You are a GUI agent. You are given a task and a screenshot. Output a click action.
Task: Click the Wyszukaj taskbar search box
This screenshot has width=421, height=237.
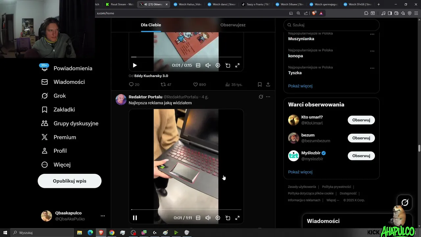[43, 233]
